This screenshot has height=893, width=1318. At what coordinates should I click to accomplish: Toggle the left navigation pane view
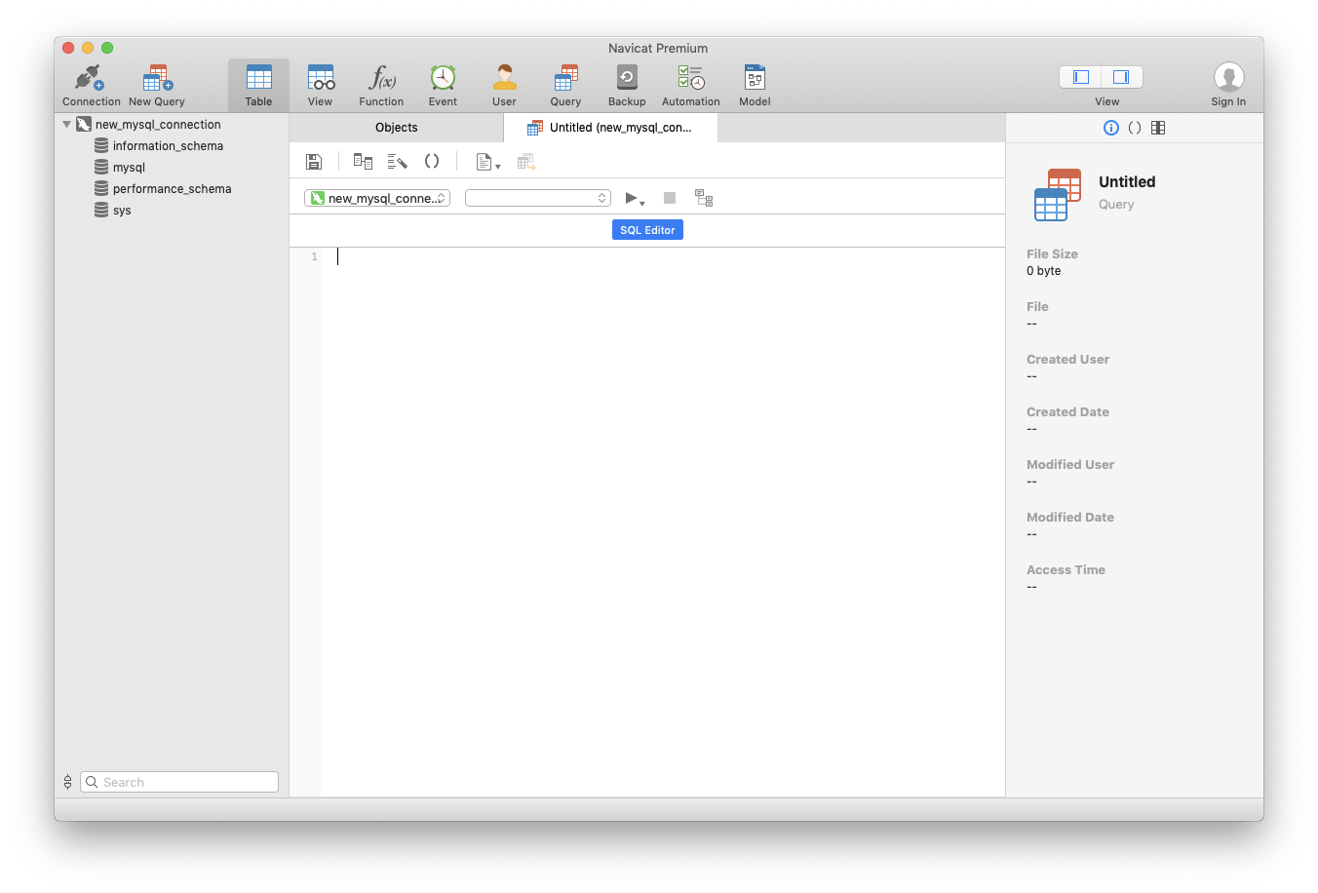click(x=1080, y=77)
